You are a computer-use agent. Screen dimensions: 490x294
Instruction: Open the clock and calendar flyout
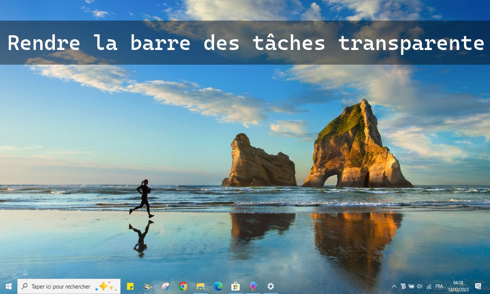coord(458,286)
